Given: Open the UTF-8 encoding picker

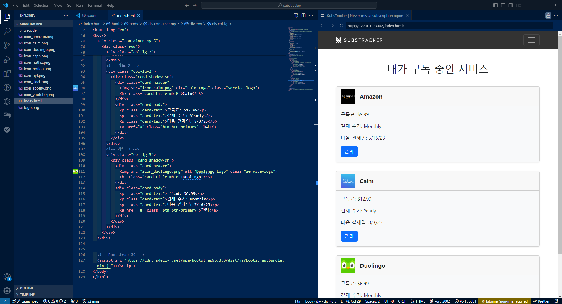Looking at the screenshot, I should click(x=389, y=301).
